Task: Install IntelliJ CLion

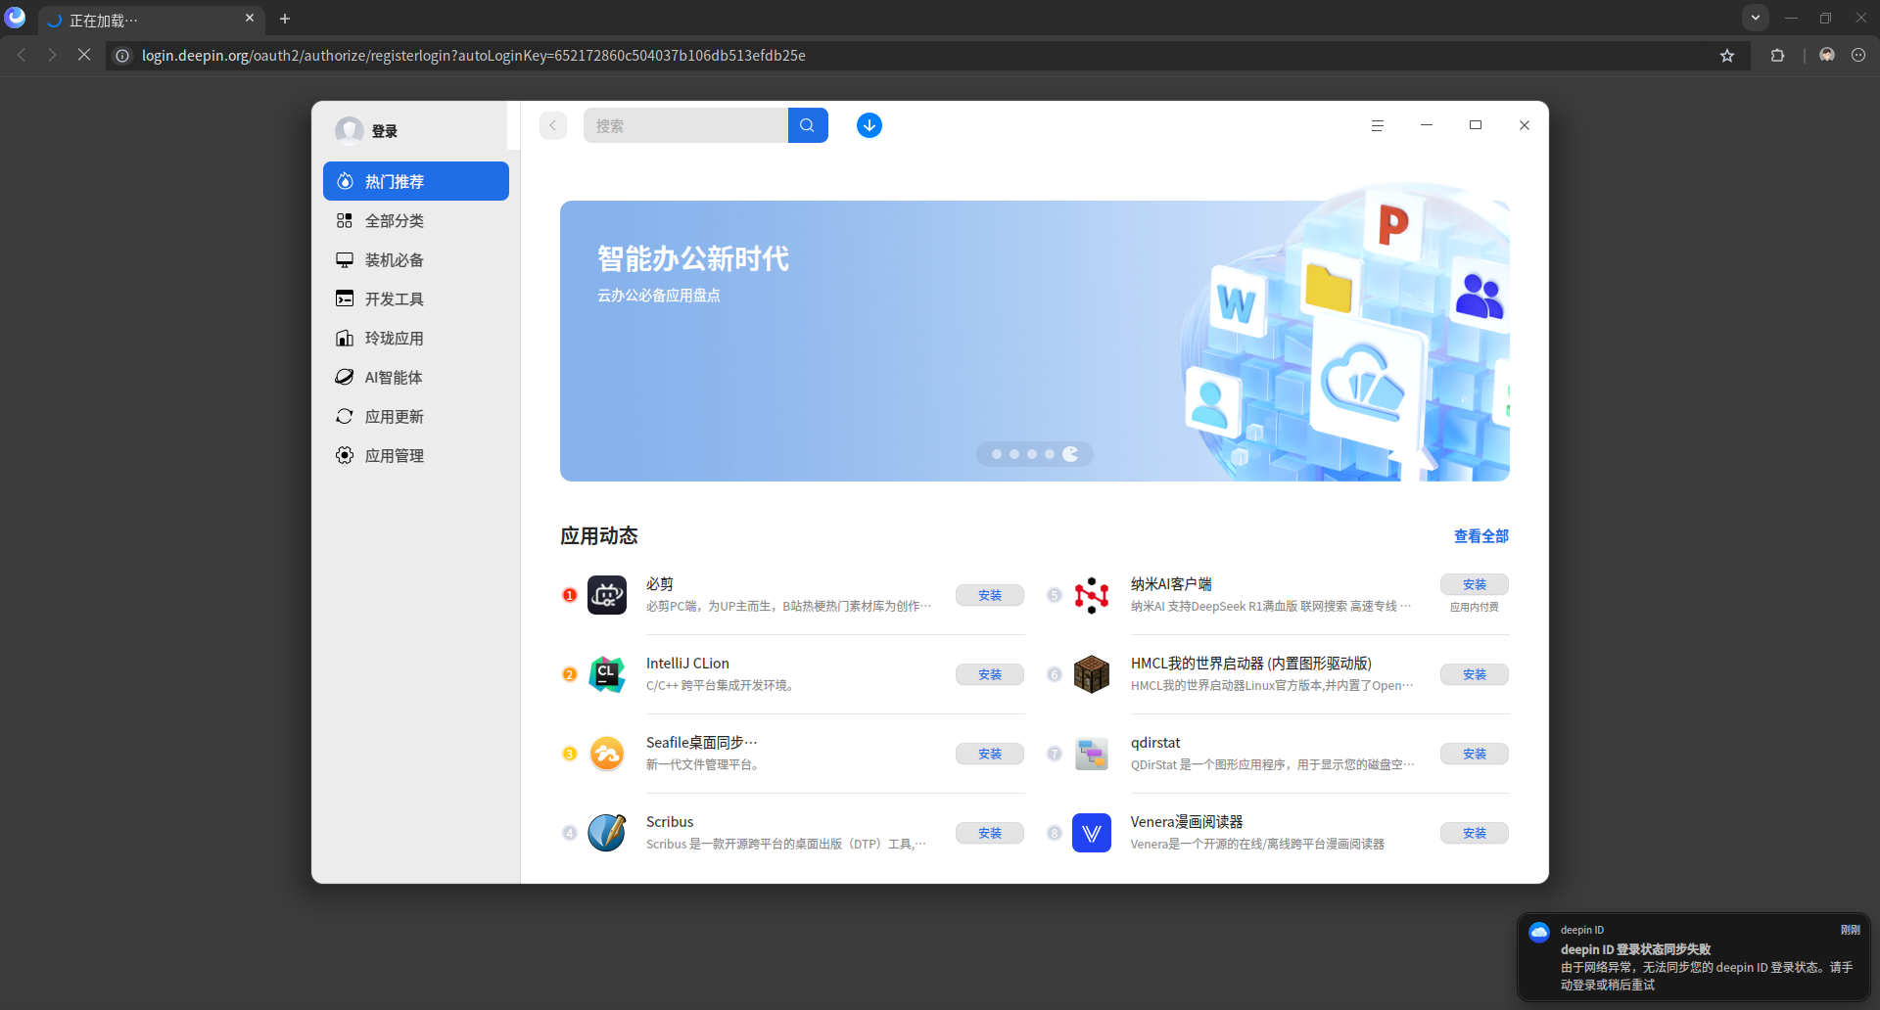Action: coord(990,674)
